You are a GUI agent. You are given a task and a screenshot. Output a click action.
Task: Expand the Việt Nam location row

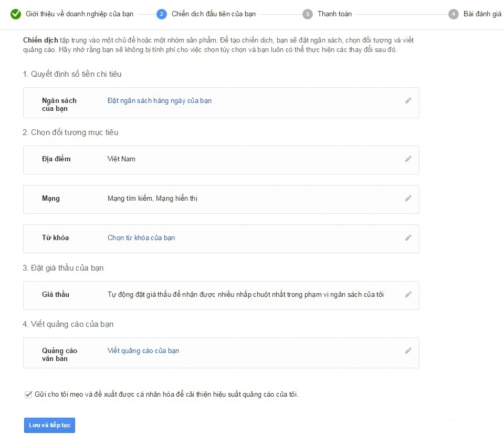[x=121, y=159]
